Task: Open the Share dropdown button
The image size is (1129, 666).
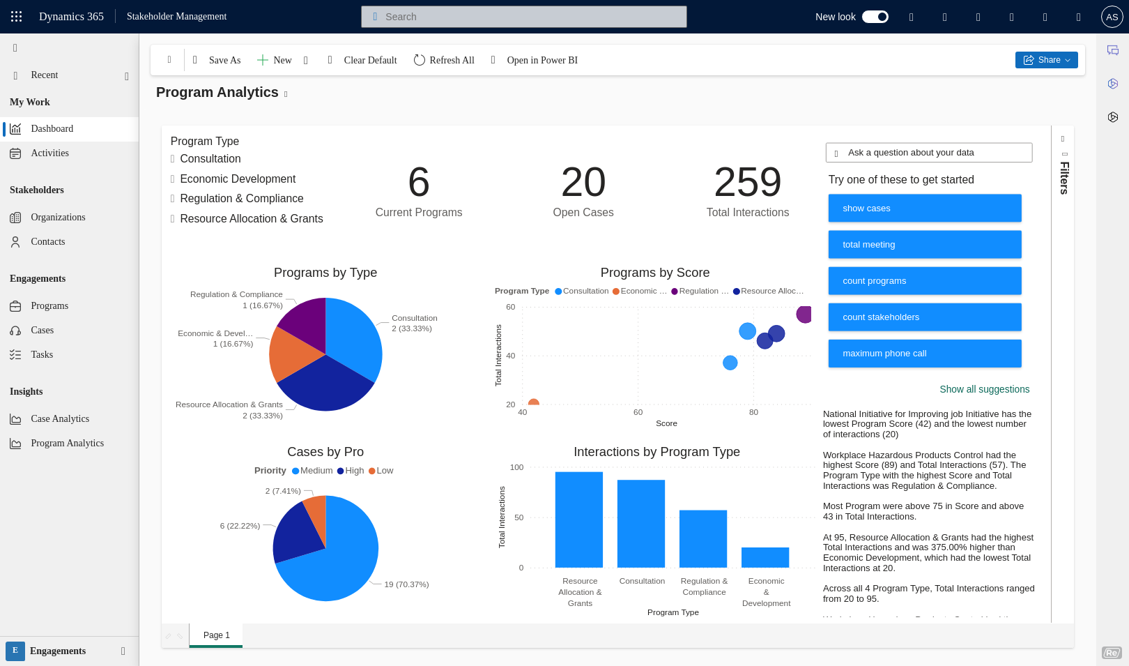Action: [x=1046, y=60]
